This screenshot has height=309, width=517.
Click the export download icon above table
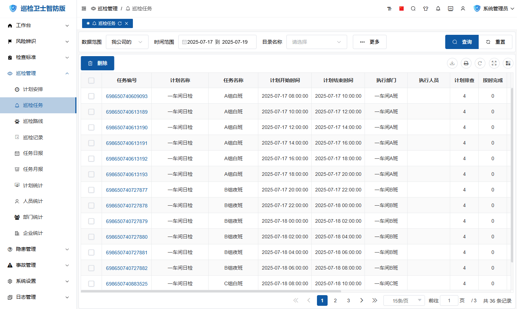(x=452, y=63)
